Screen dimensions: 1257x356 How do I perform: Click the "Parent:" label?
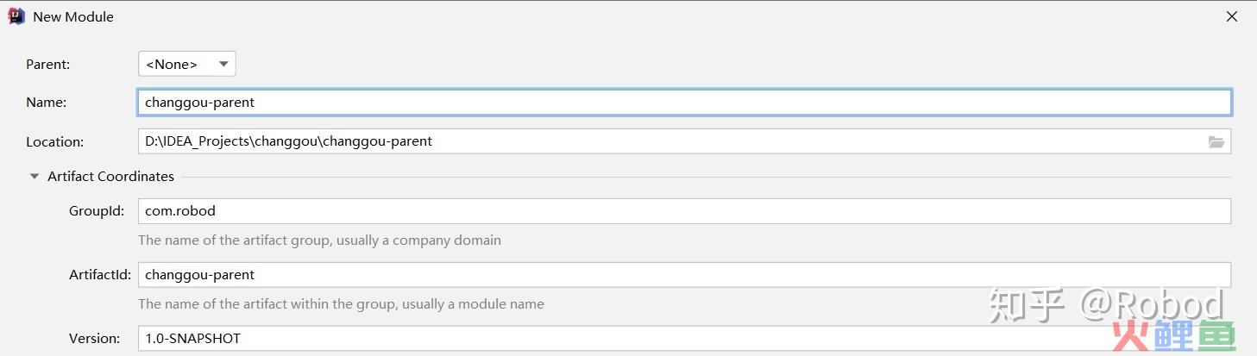click(48, 64)
